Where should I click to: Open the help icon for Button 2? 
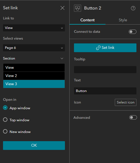133,8
